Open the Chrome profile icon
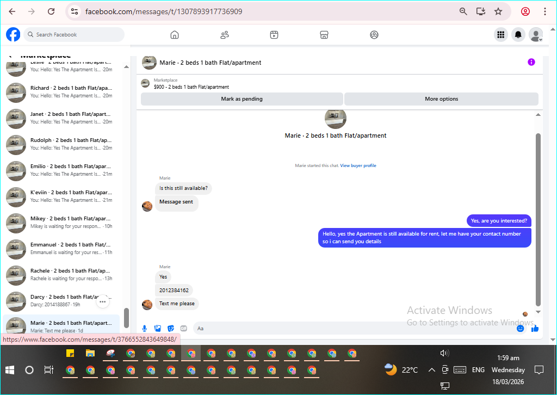Viewport: 557px width, 395px height. (x=525, y=11)
